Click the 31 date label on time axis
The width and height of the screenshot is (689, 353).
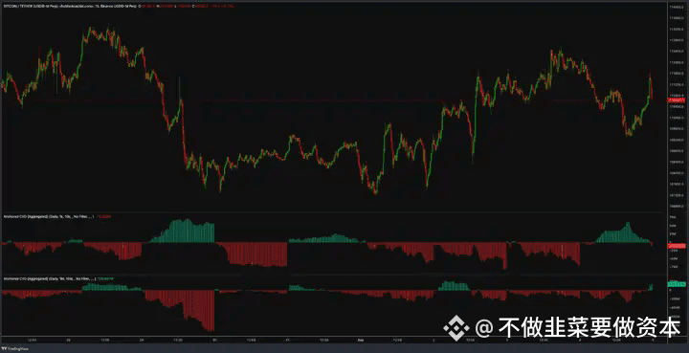287,340
